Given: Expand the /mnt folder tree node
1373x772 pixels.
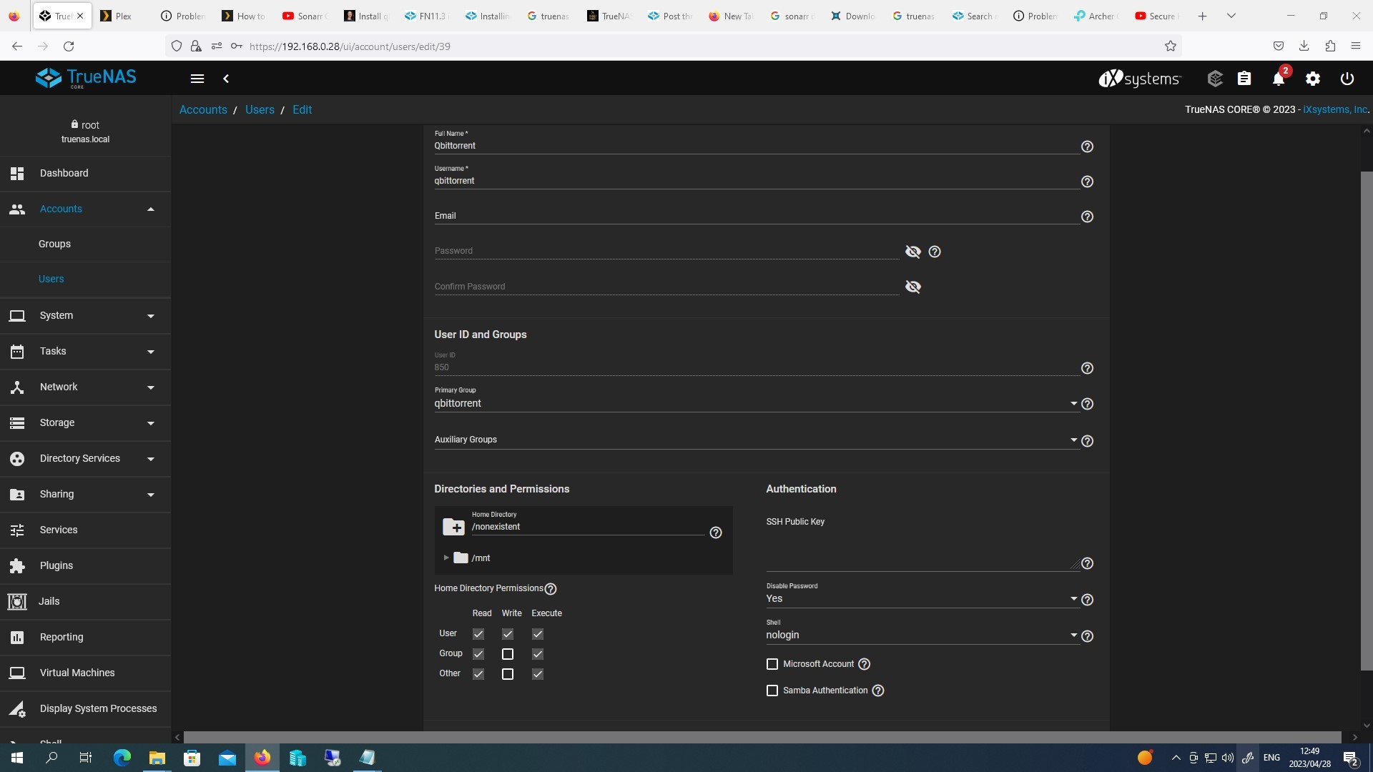Looking at the screenshot, I should click(446, 558).
